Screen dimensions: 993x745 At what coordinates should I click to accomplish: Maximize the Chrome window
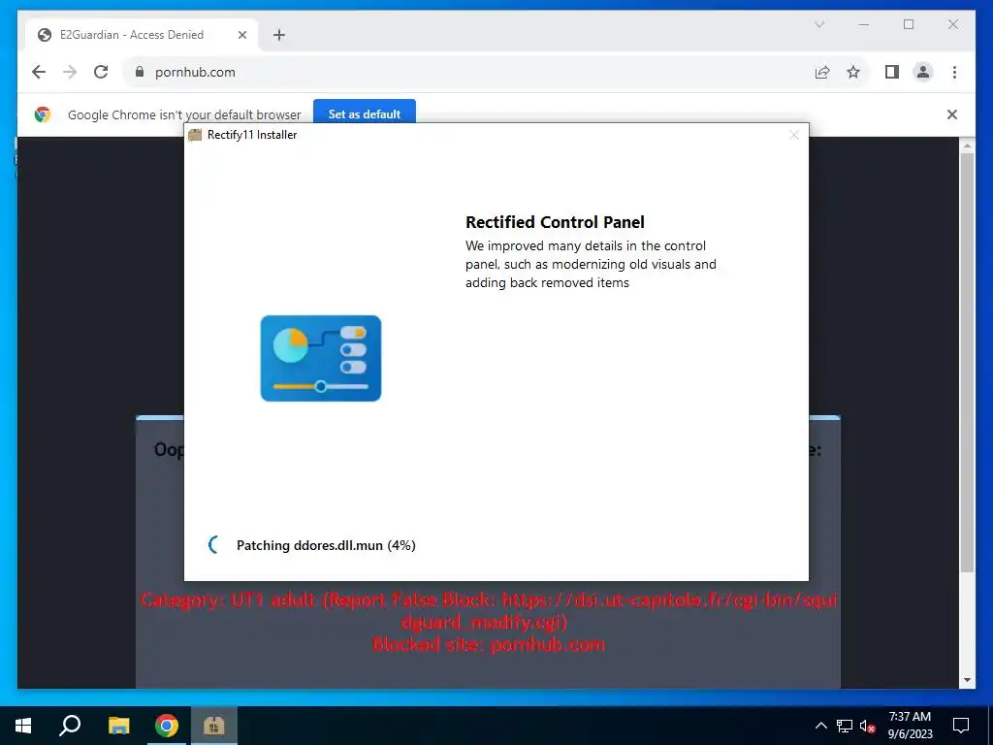coord(909,24)
